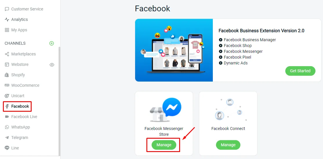Click the sidebar vertical scrollbar
The width and height of the screenshot is (323, 159).
click(x=59, y=101)
